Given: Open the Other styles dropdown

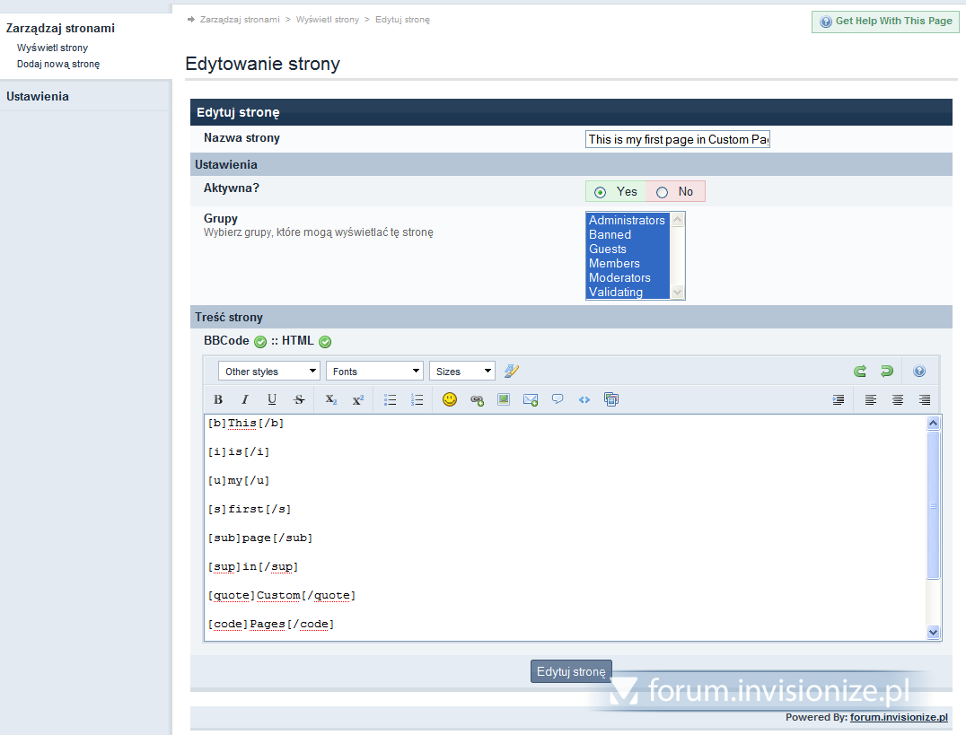Looking at the screenshot, I should pyautogui.click(x=268, y=372).
